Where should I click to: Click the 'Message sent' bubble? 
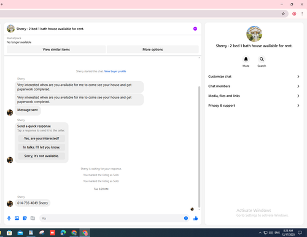coord(28,111)
